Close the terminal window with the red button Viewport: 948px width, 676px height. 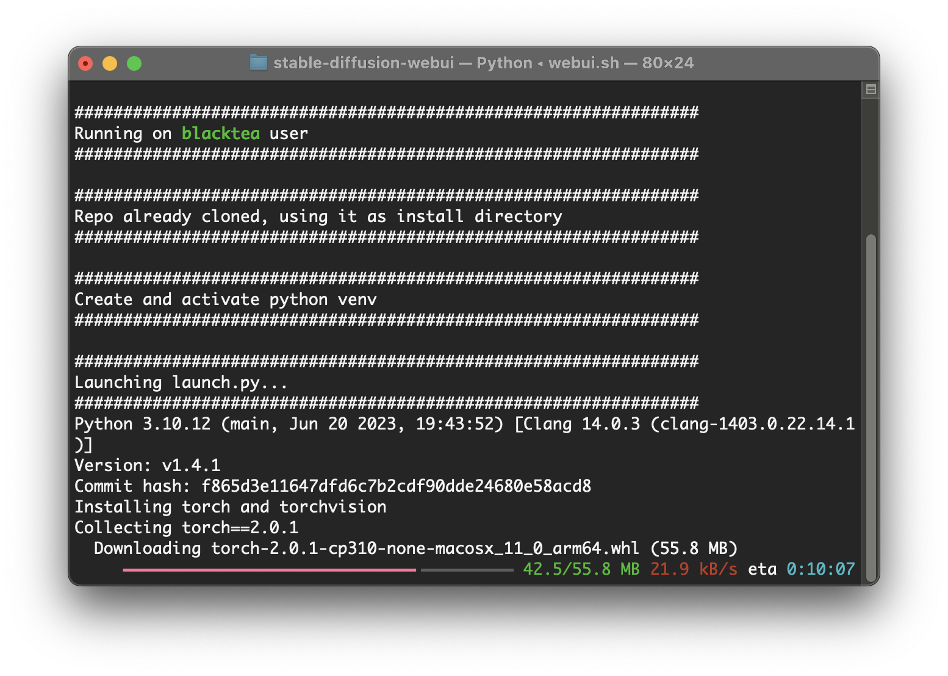[85, 63]
